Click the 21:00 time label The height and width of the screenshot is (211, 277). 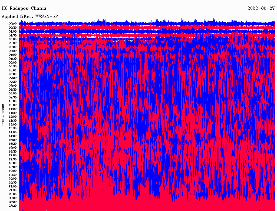click(13, 186)
